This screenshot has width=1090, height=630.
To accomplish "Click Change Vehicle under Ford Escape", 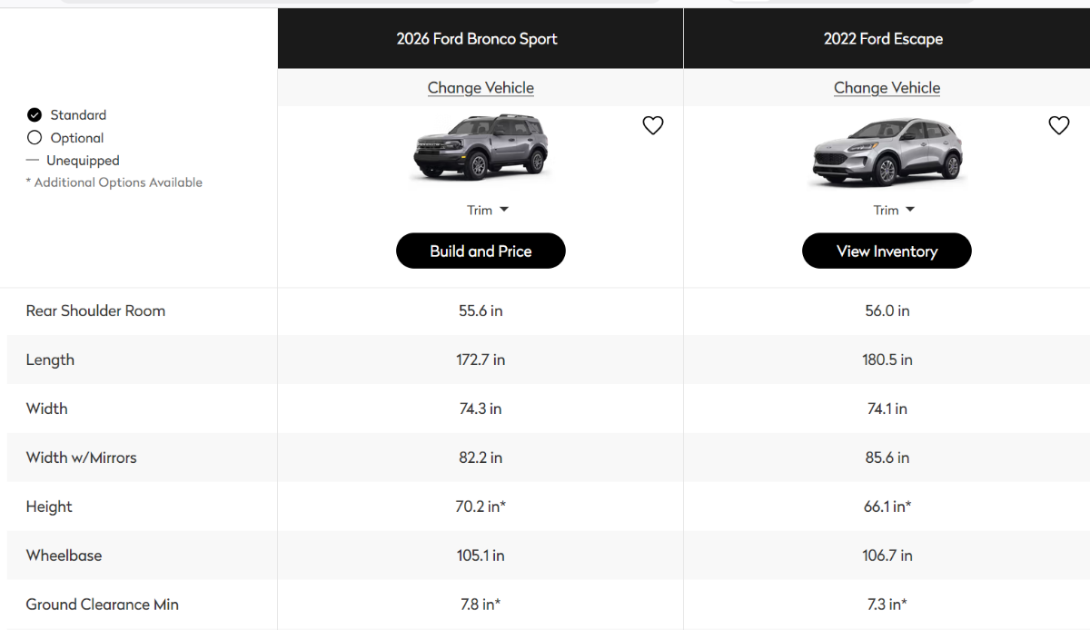I will (x=887, y=88).
